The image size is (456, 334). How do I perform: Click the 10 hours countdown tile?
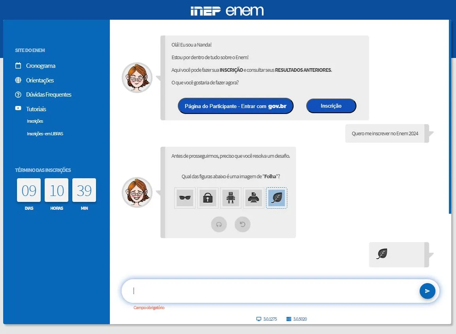tap(57, 190)
